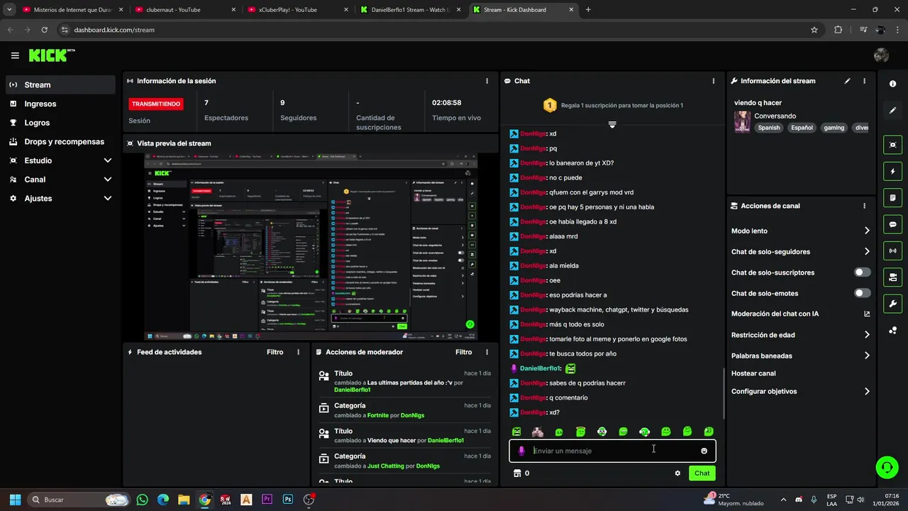Open Restricción de edad options
908x511 pixels.
pos(801,335)
